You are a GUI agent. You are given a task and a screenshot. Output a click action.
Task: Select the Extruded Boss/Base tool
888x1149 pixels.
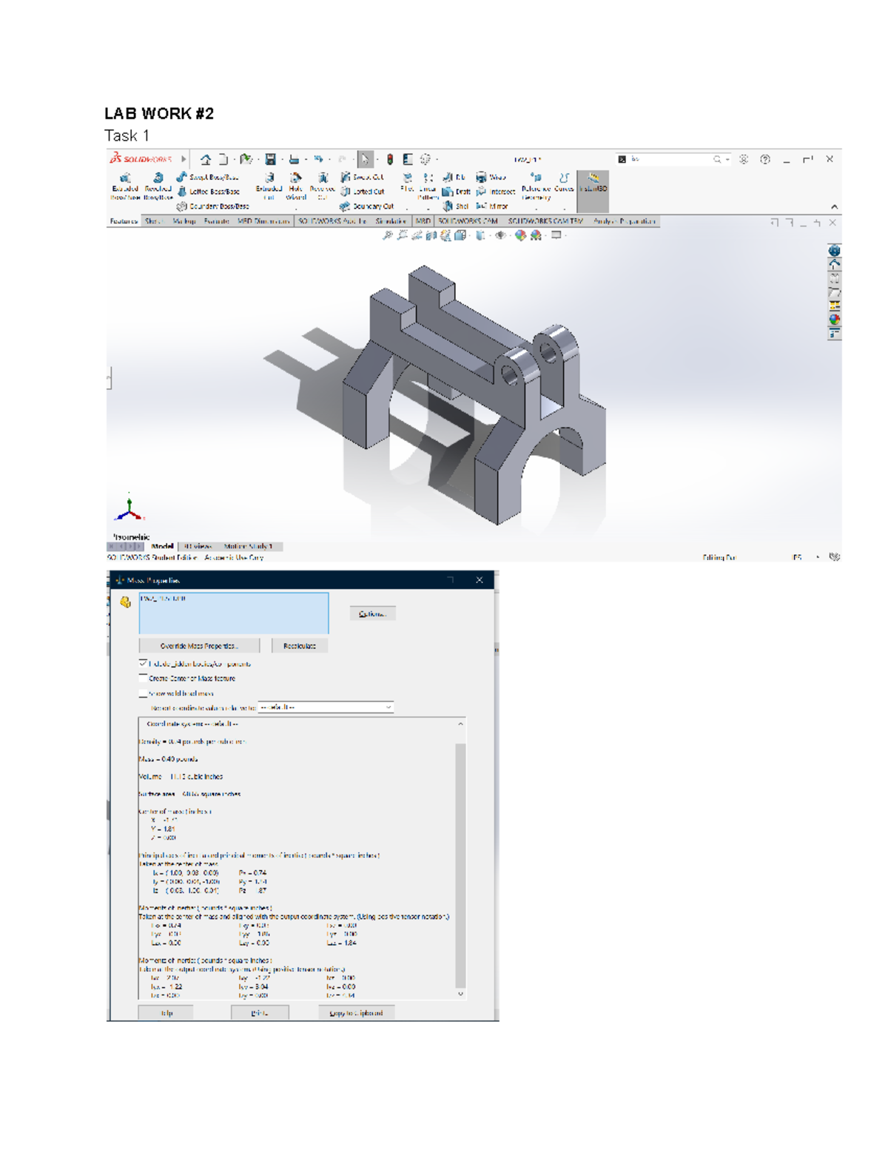coord(125,186)
